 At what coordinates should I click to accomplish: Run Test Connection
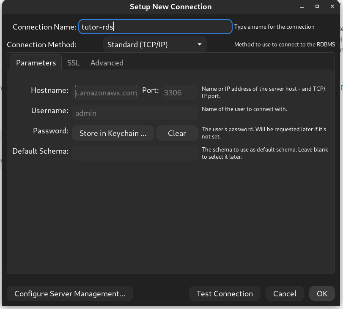coord(225,294)
